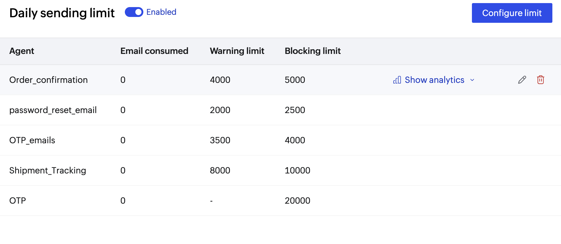The width and height of the screenshot is (561, 244).
Task: Click the 8000 warning limit value
Action: (220, 171)
